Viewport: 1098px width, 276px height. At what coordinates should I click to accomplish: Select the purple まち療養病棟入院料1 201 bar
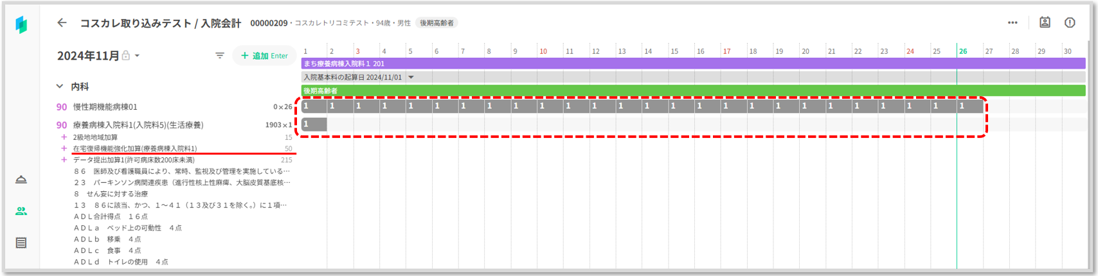click(x=693, y=64)
